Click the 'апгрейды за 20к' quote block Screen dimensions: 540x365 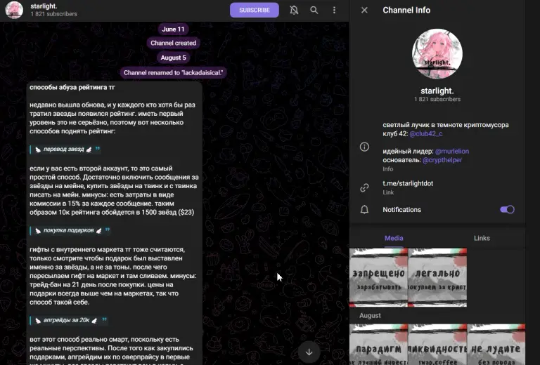68,320
